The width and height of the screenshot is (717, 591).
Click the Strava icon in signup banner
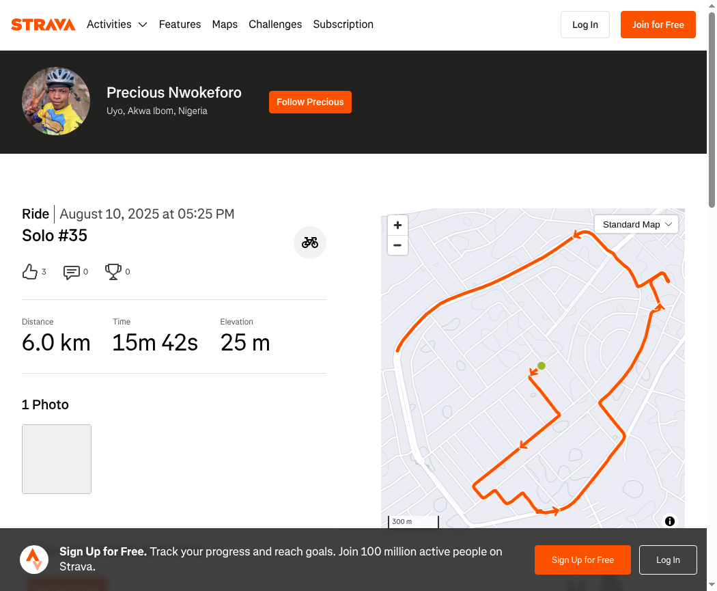(x=34, y=560)
